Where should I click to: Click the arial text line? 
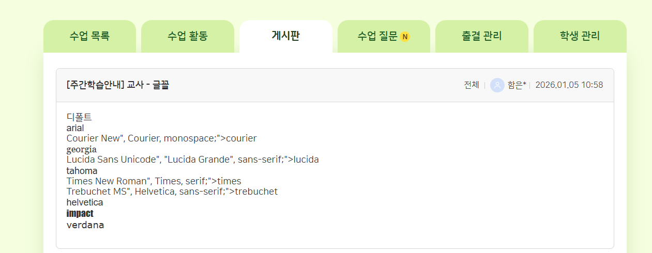pos(75,128)
